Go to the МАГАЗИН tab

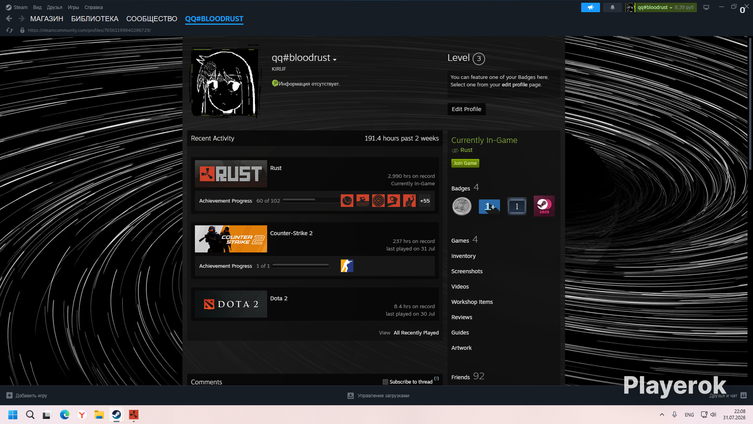[x=47, y=19]
